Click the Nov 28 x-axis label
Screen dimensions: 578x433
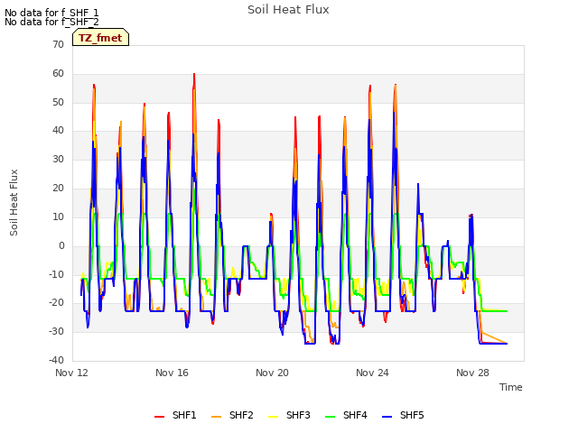click(473, 373)
